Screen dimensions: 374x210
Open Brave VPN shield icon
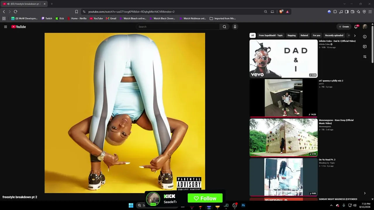(364, 12)
